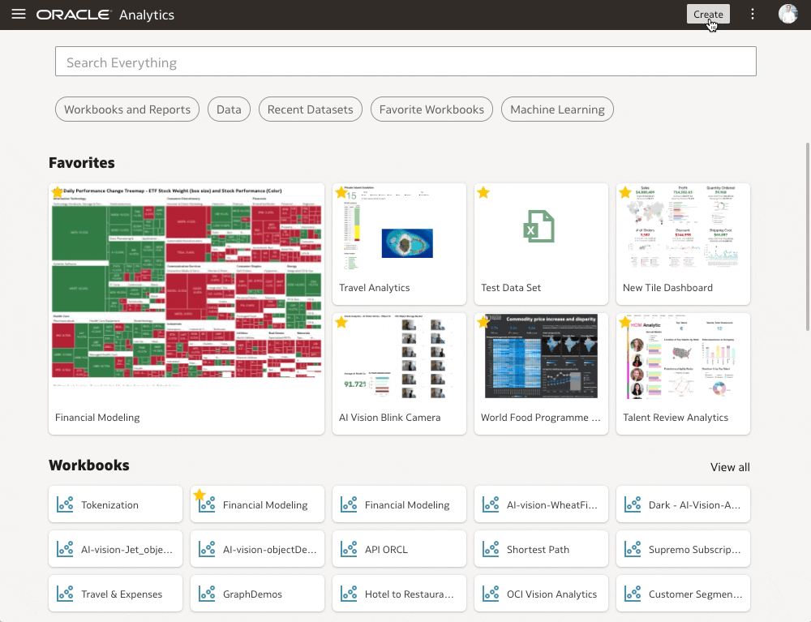The height and width of the screenshot is (622, 811).
Task: Click the unstarred Financial Modeling workbook icon
Action: pyautogui.click(x=349, y=504)
